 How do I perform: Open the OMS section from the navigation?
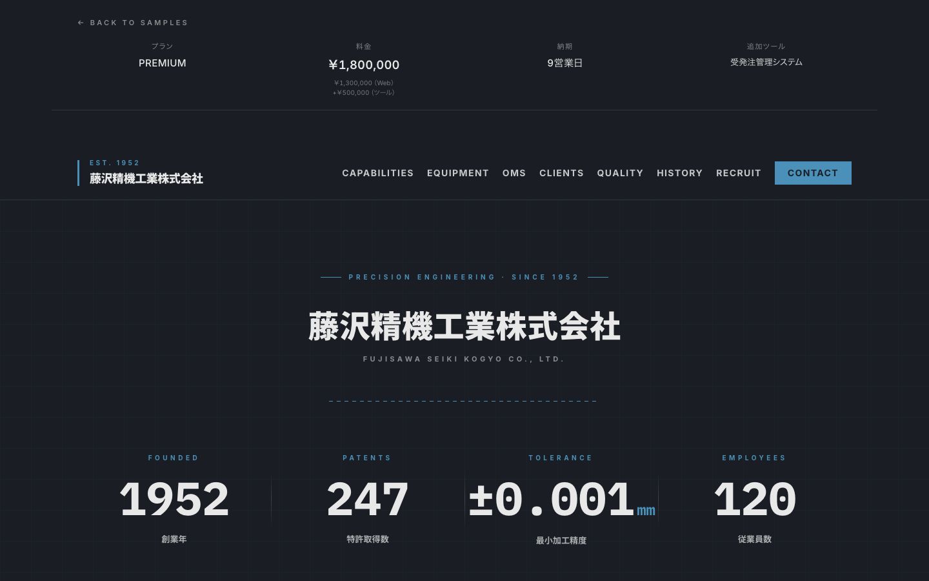click(x=514, y=173)
